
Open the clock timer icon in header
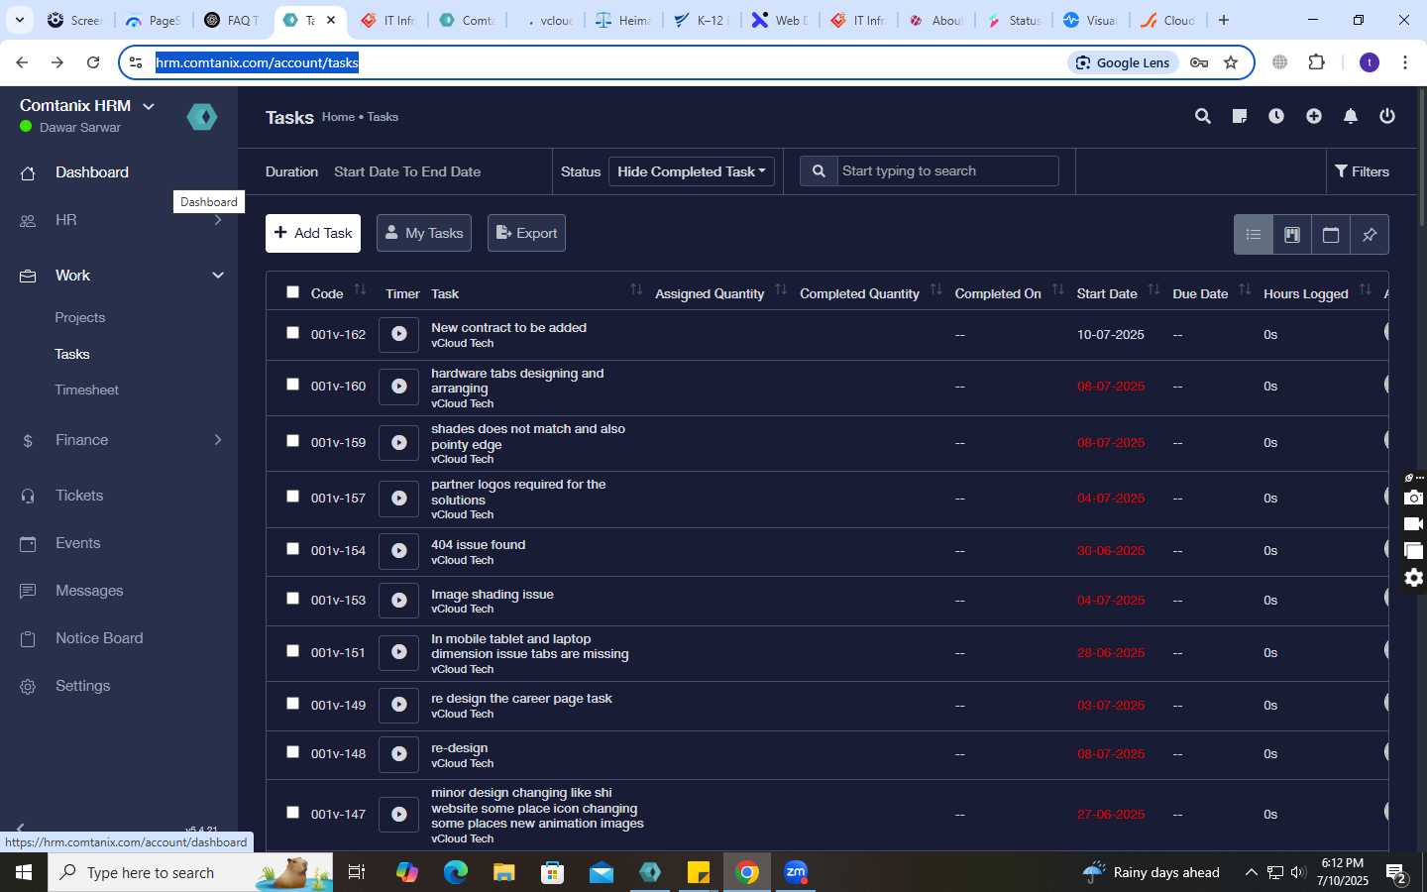[1276, 116]
